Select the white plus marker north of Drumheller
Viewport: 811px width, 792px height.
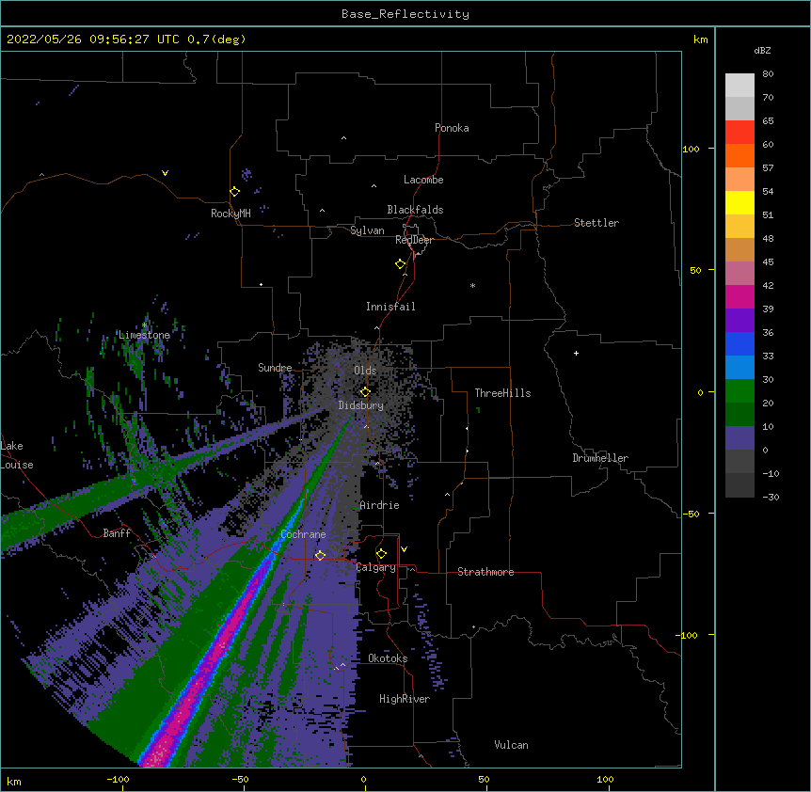tap(576, 353)
